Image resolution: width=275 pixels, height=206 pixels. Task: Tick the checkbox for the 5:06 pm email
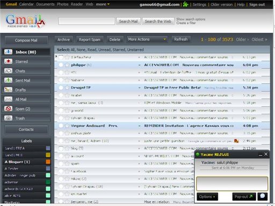point(61,111)
